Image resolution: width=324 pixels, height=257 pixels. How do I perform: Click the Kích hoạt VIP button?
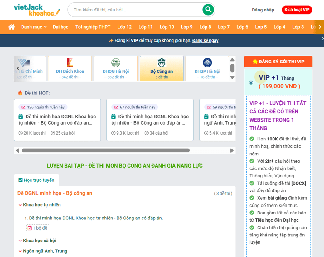[297, 10]
